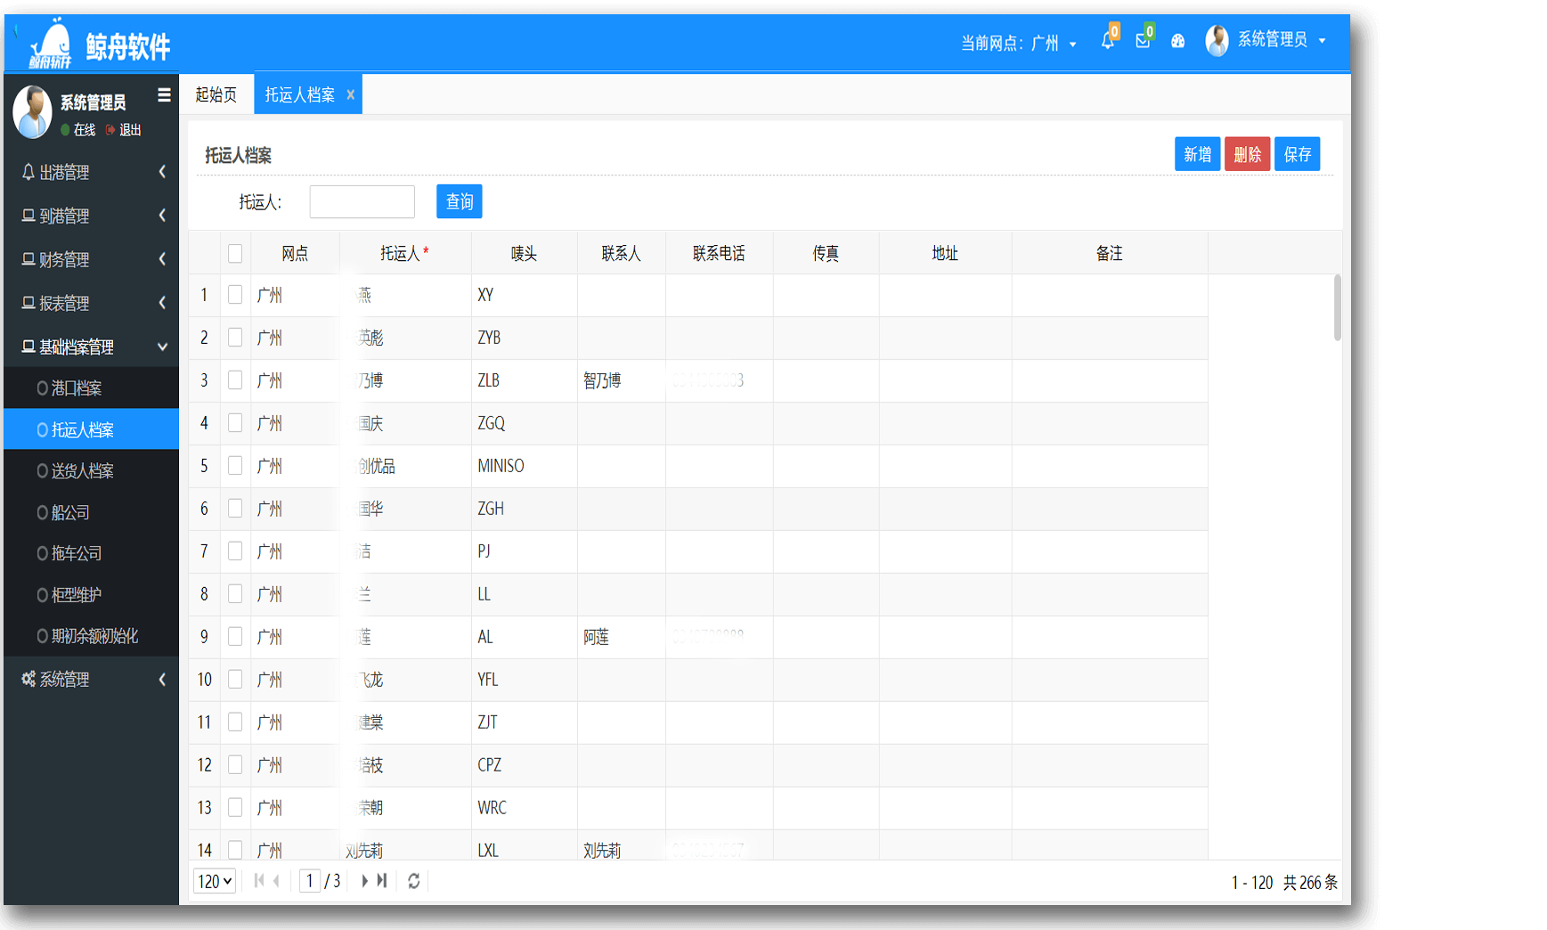
Task: Close the 托运人档案 tab
Action: click(350, 95)
